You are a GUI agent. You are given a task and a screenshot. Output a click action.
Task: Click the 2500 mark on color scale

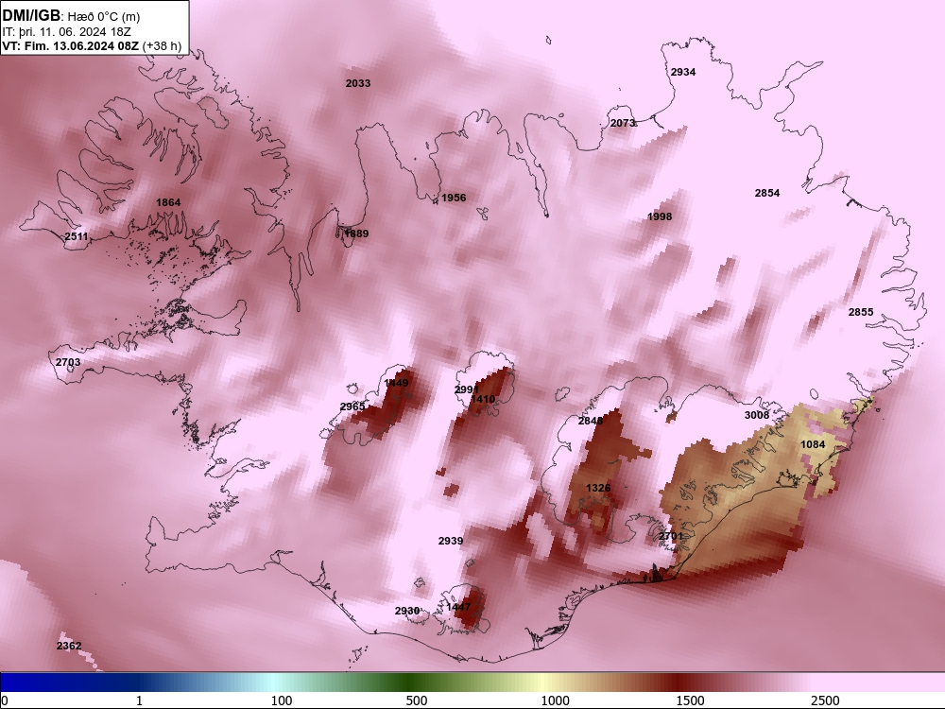tap(825, 700)
